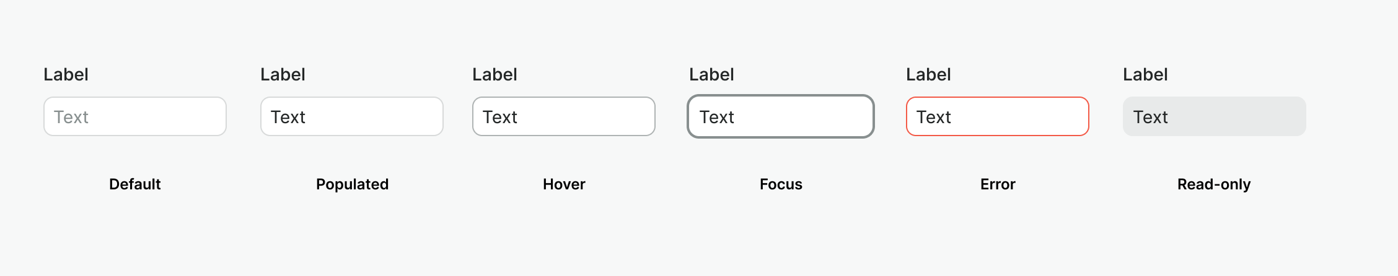Click the Hover caption text
Viewport: 1398px width, 276px height.
tap(564, 184)
